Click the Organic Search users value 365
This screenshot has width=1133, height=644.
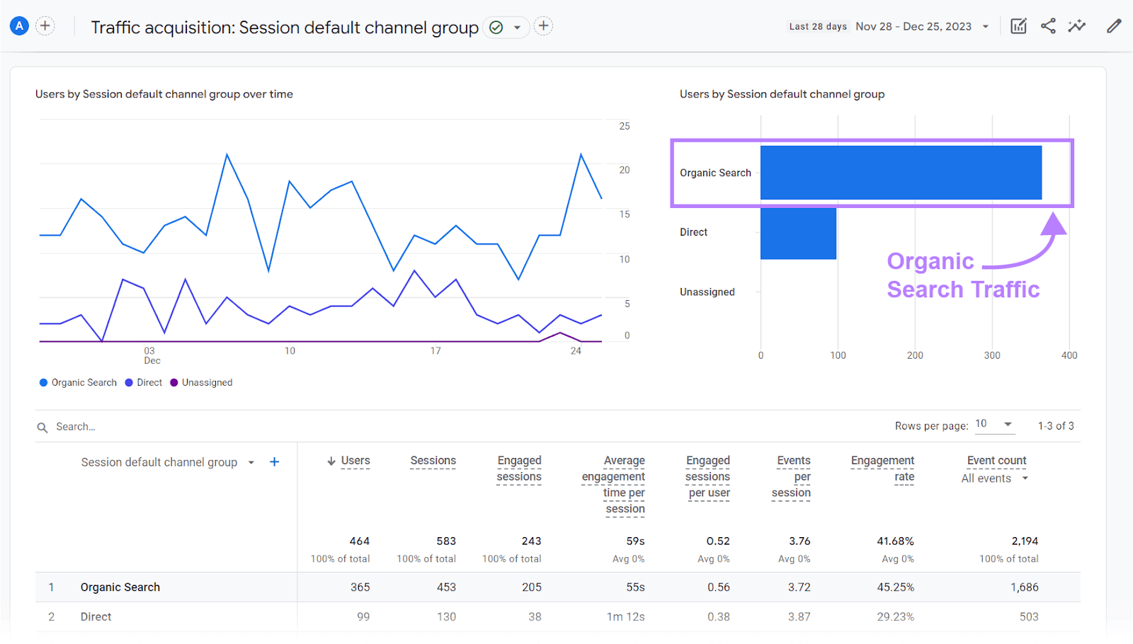360,587
